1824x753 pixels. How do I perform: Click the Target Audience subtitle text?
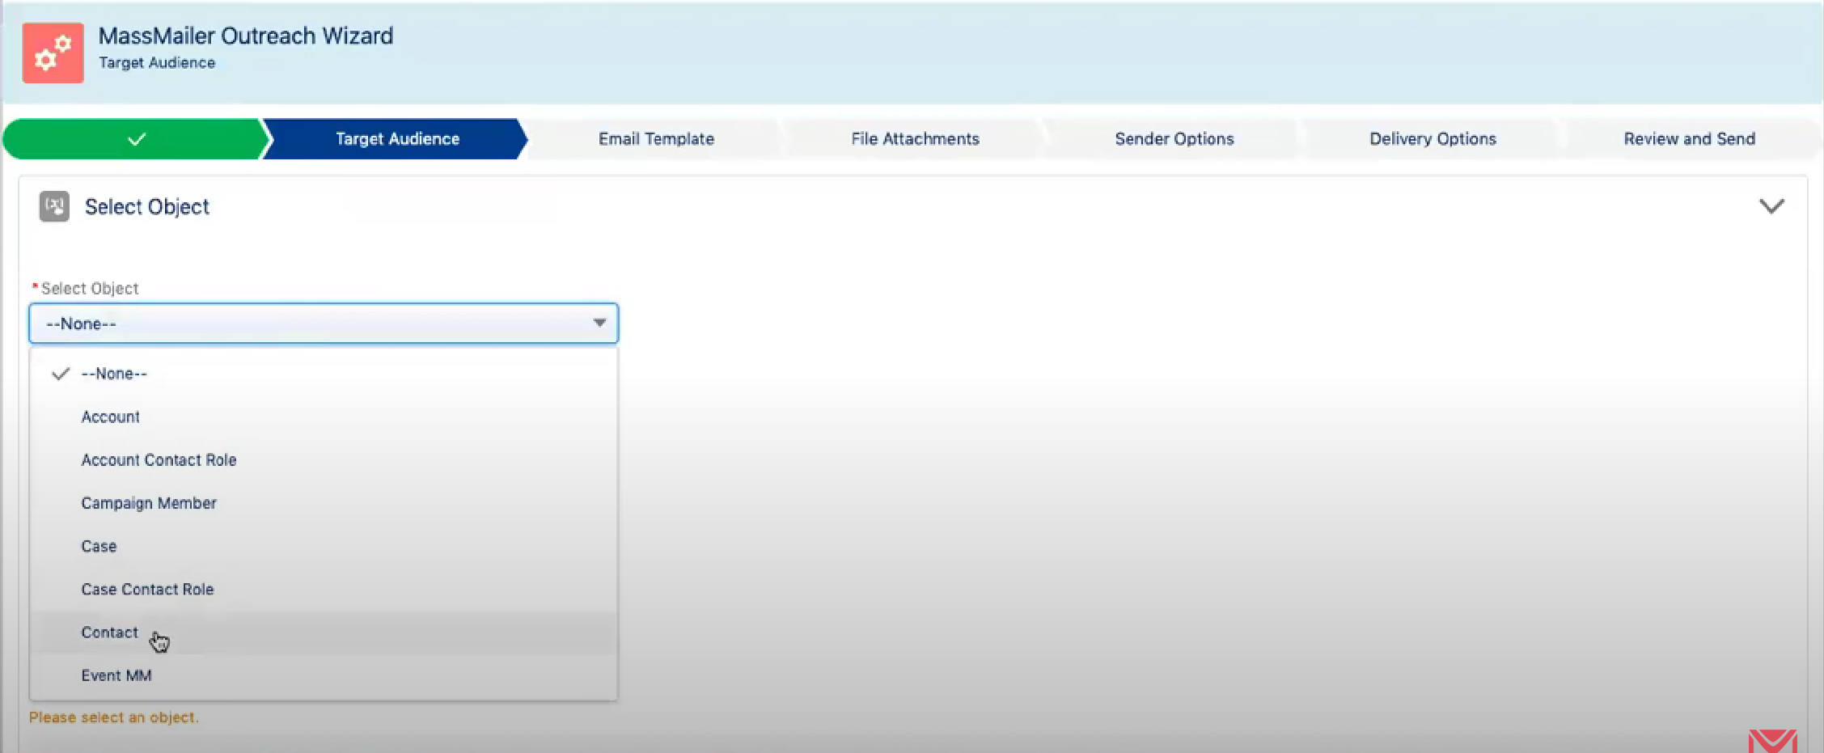pos(157,63)
